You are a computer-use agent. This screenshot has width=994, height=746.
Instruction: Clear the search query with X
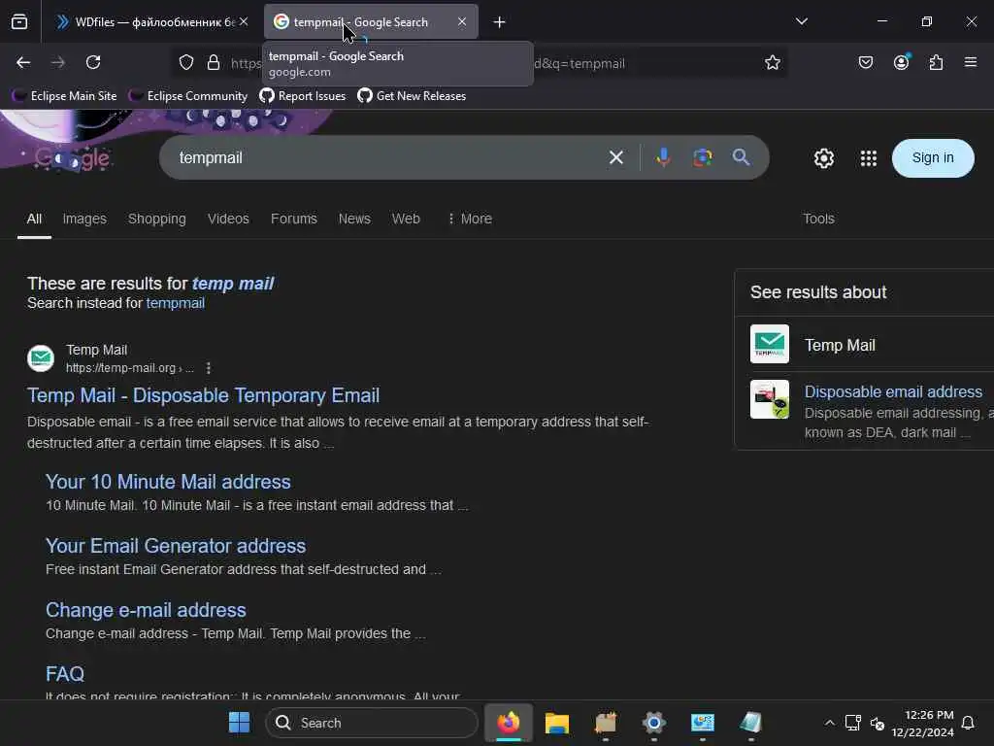point(616,157)
